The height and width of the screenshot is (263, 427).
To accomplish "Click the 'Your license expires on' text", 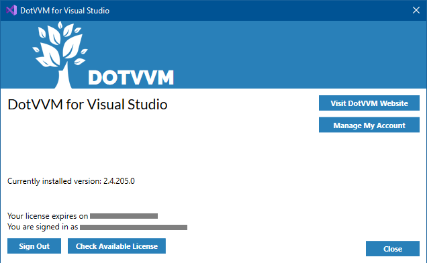I will 48,216.
